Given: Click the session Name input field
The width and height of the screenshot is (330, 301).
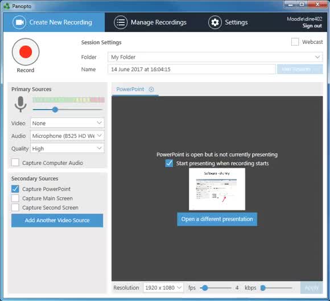Looking at the screenshot, I should pyautogui.click(x=192, y=69).
